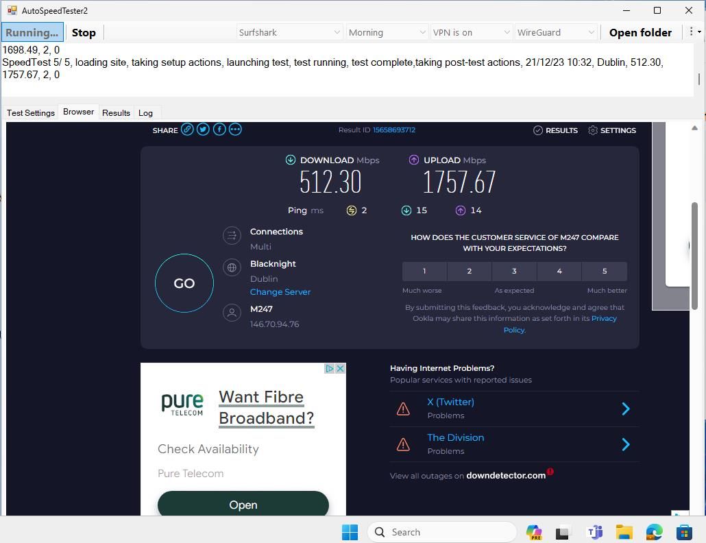Click the Windows taskbar Search box

(x=441, y=532)
